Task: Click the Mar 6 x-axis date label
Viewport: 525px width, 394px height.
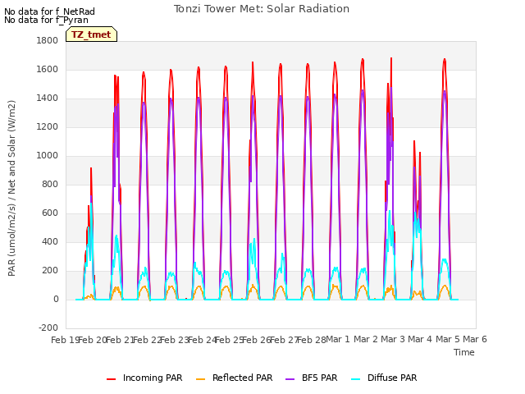Action: (x=475, y=339)
